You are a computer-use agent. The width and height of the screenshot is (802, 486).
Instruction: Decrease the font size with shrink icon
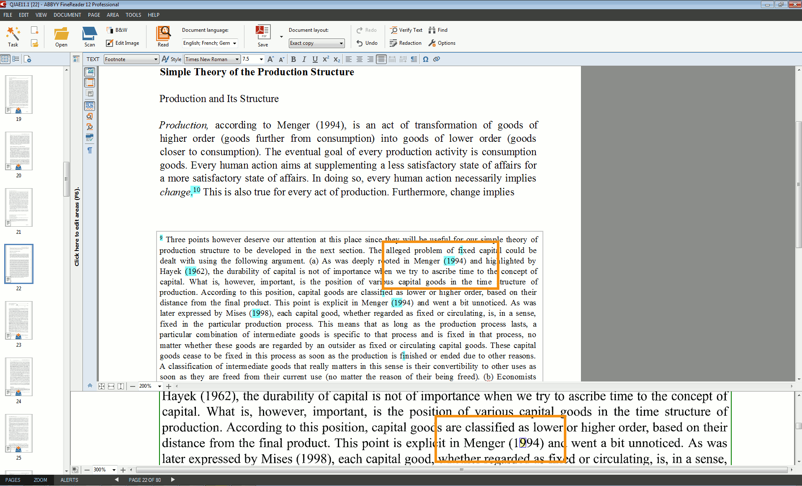(x=282, y=59)
